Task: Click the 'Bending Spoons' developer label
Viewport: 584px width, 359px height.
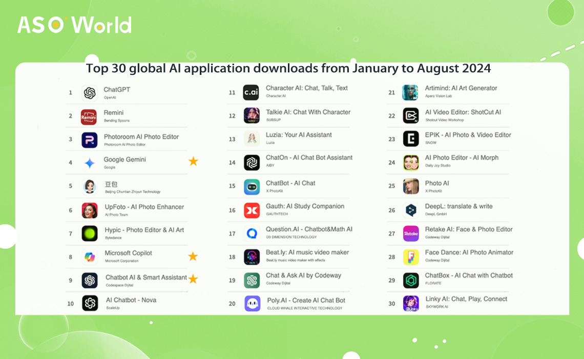Action: 117,121
